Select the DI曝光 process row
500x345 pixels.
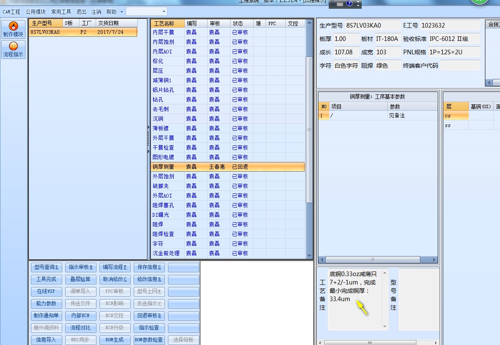228,215
